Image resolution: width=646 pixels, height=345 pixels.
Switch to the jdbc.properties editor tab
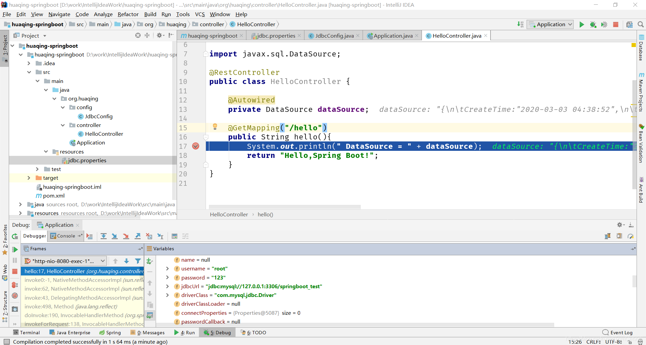[276, 36]
